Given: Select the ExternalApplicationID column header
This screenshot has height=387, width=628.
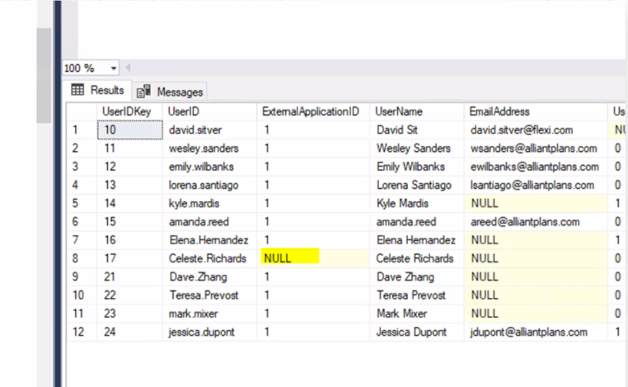Looking at the screenshot, I should 313,111.
